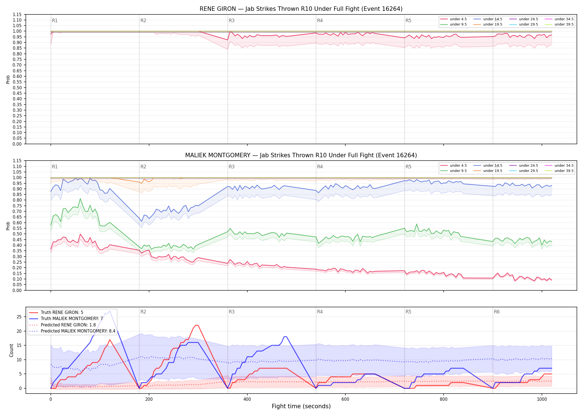Screen dimensions: 583x416
Task: Click the x-axis tick label '1000'
Action: click(x=542, y=399)
